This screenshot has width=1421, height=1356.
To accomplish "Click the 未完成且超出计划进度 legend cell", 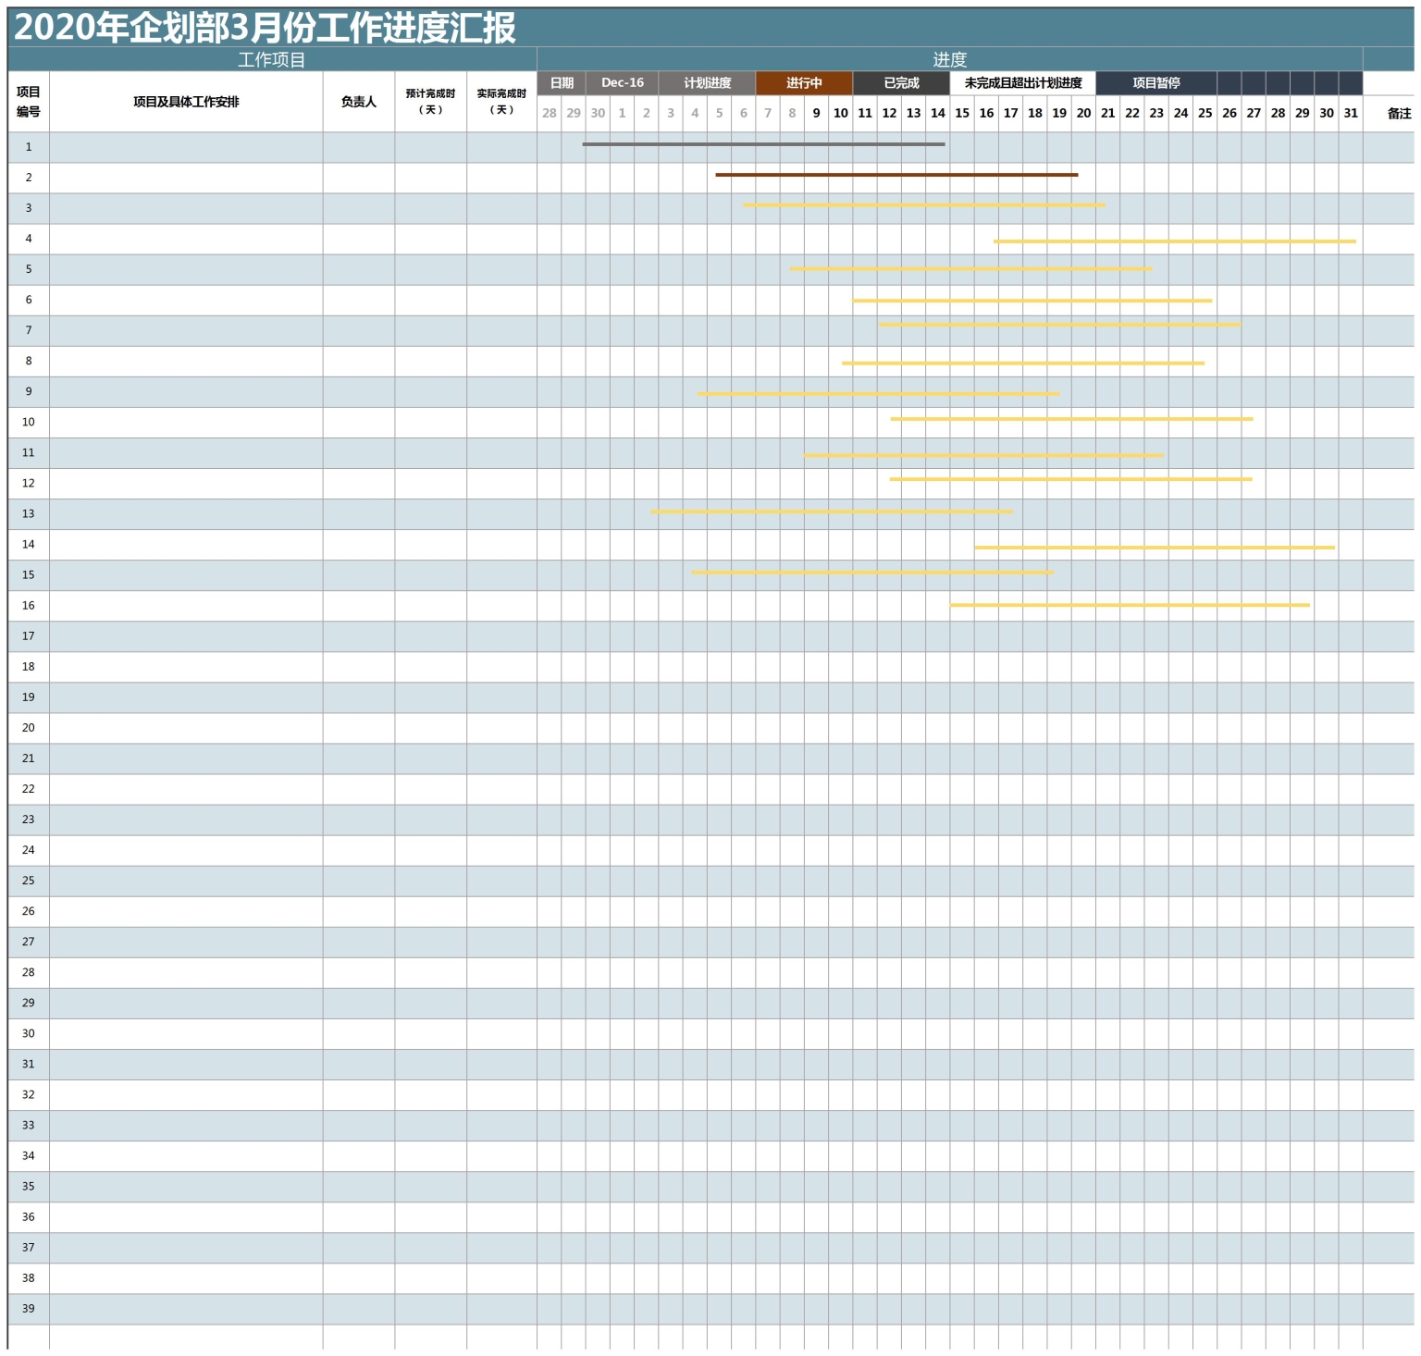I will pyautogui.click(x=1022, y=83).
